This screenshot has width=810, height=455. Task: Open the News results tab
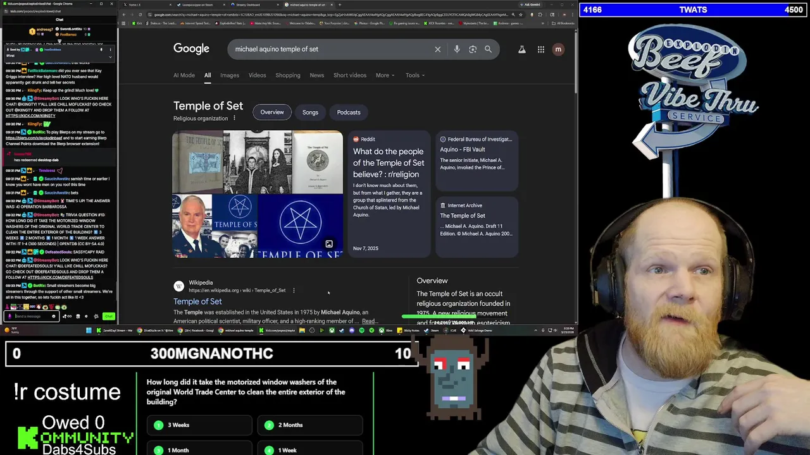pyautogui.click(x=317, y=75)
